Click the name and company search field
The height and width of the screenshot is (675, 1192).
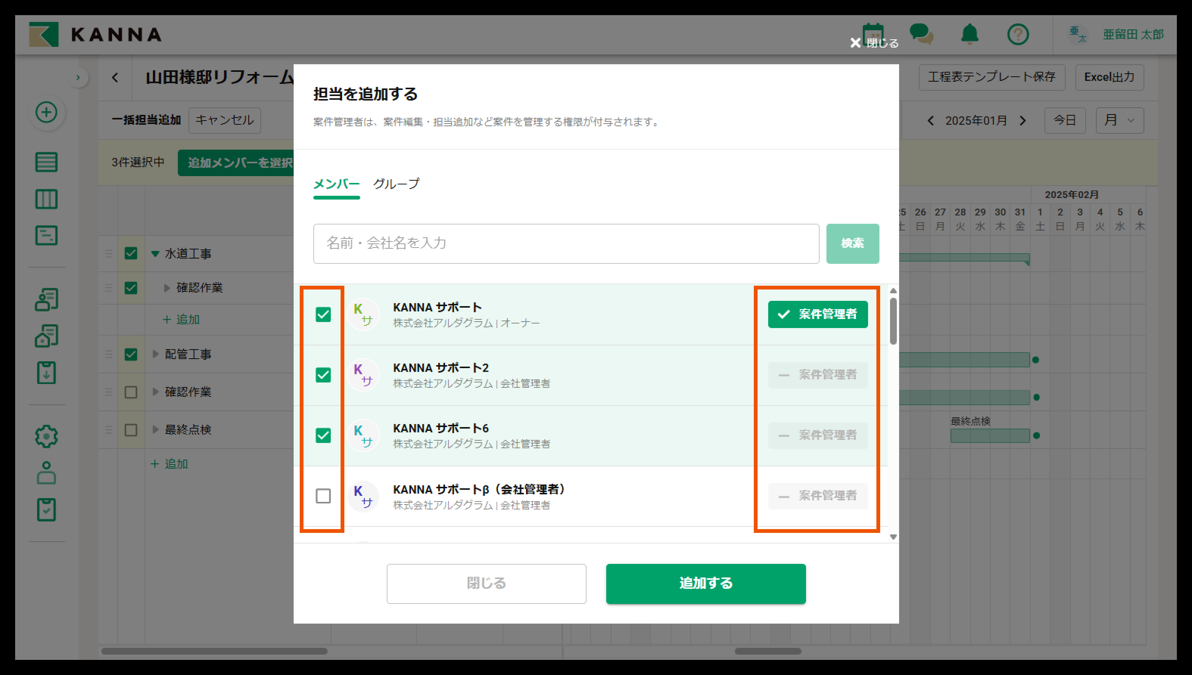(x=566, y=243)
